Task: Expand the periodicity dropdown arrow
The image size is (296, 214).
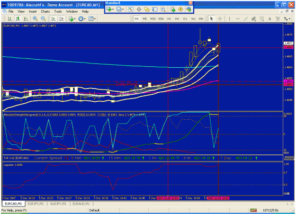Action: [85, 19]
